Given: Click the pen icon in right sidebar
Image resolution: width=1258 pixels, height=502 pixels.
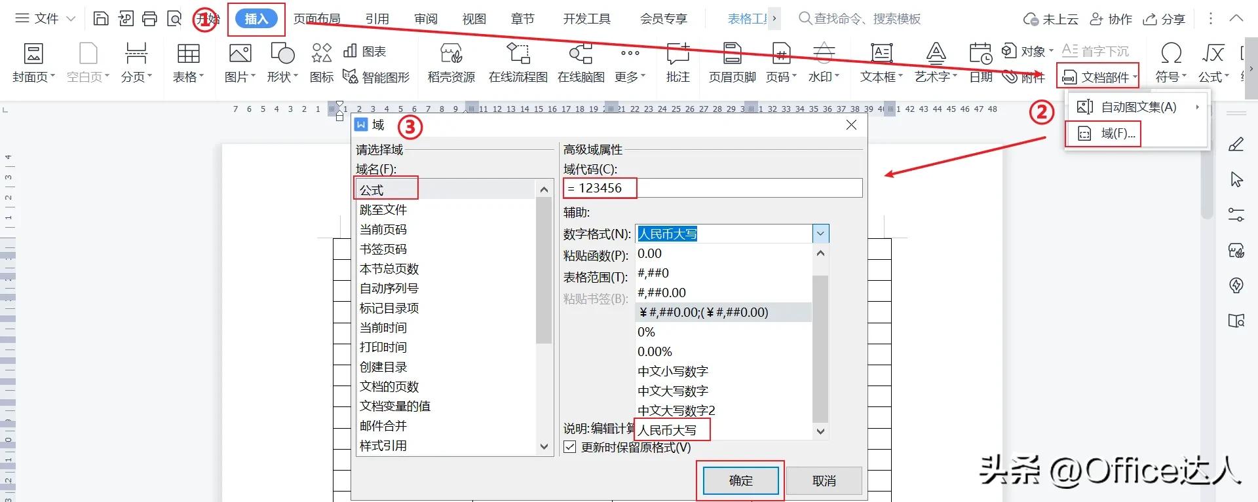Looking at the screenshot, I should (1236, 144).
